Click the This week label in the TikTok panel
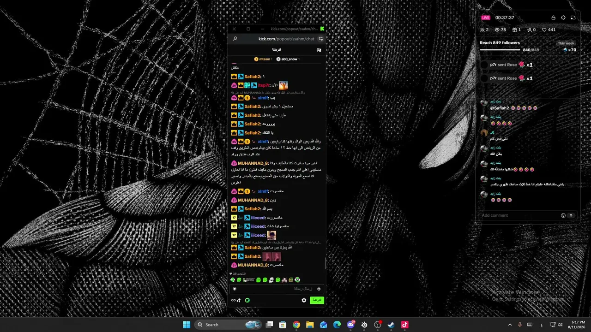 coord(566,43)
